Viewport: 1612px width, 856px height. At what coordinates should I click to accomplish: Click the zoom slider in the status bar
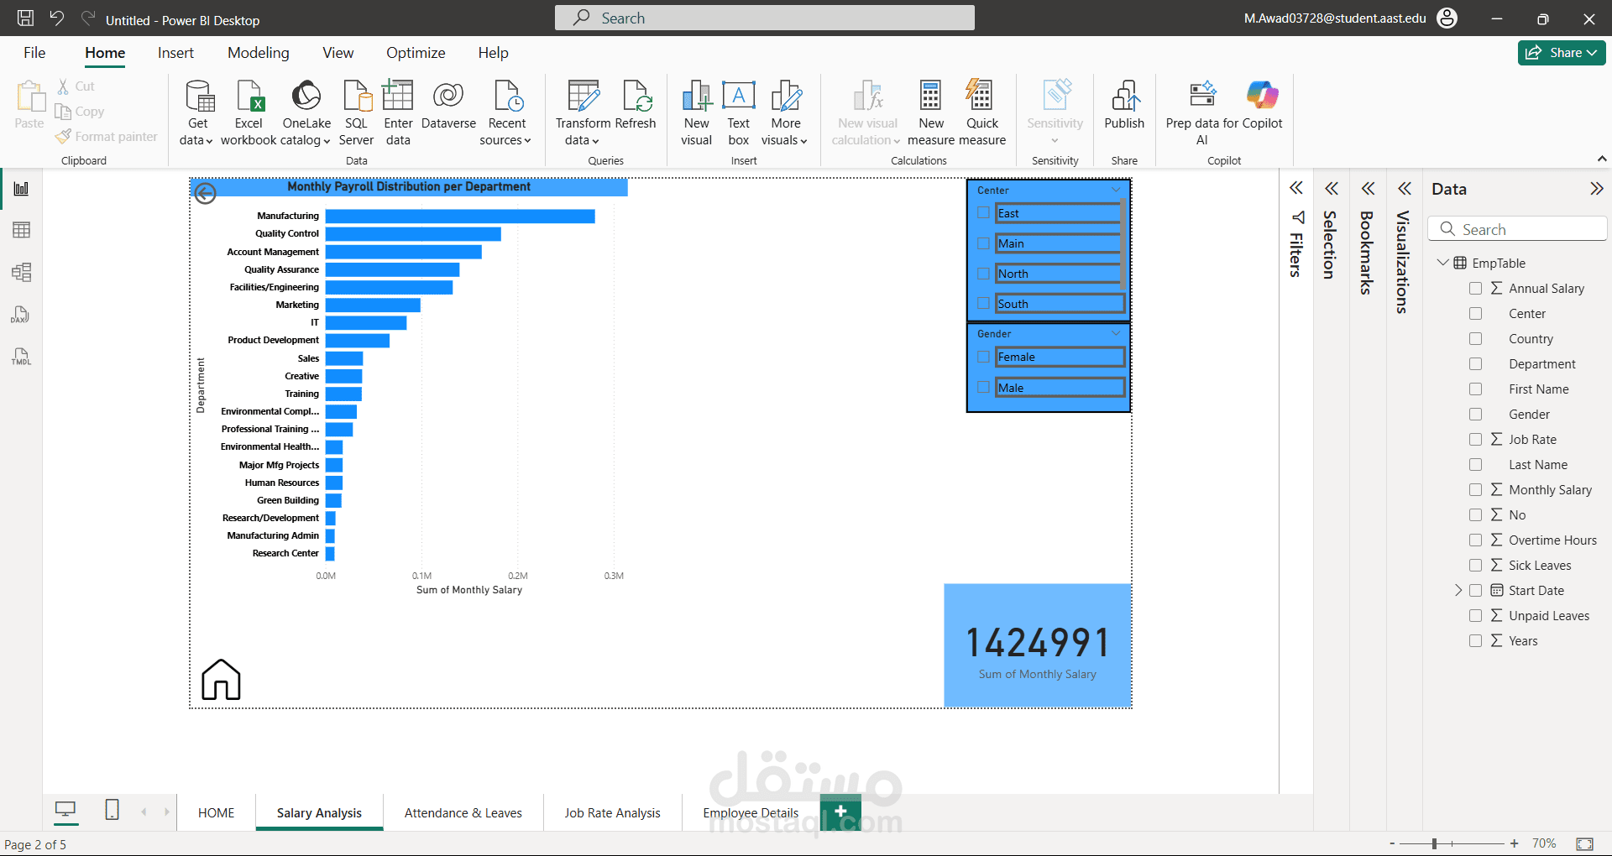tap(1434, 843)
